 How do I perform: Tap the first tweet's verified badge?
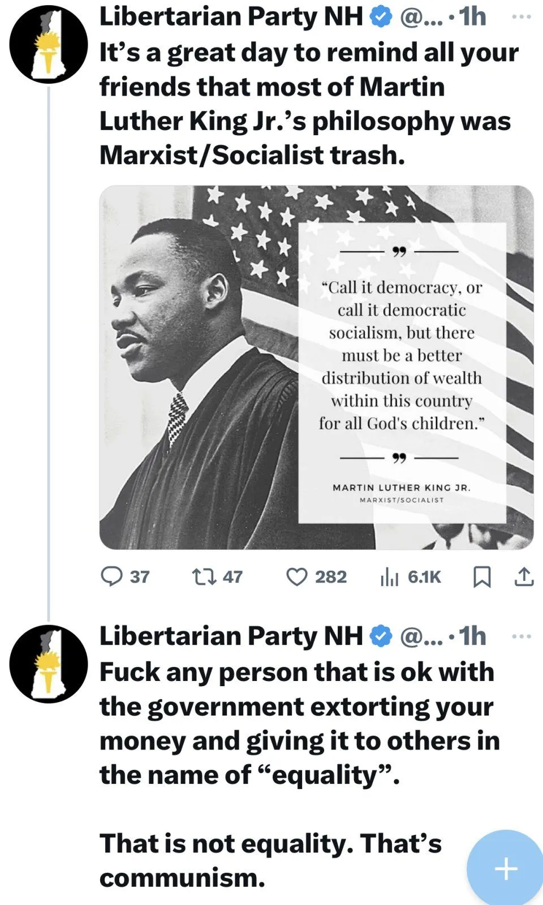tap(381, 17)
